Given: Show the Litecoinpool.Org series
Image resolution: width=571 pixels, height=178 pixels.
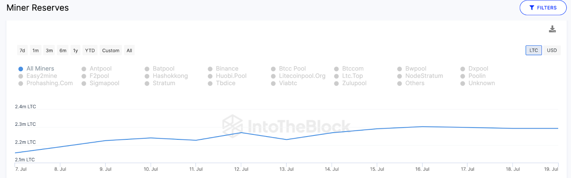Looking at the screenshot, I should coord(273,76).
